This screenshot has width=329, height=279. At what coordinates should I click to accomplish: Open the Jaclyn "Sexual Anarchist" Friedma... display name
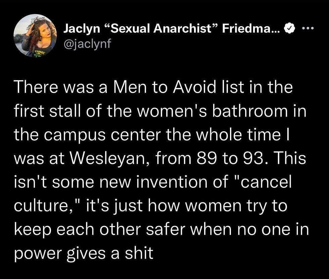point(172,30)
